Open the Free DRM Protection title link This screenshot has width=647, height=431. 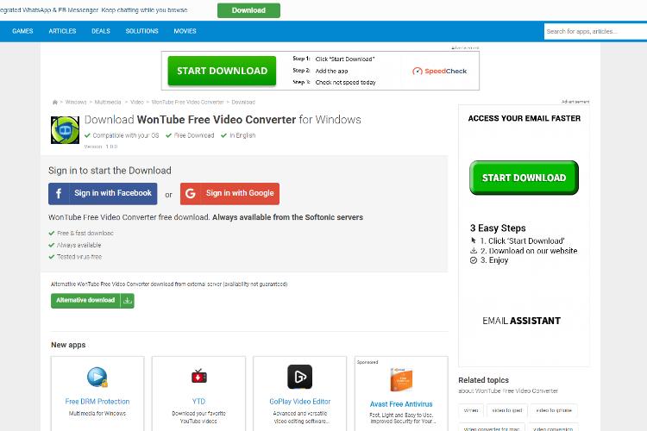pyautogui.click(x=97, y=402)
